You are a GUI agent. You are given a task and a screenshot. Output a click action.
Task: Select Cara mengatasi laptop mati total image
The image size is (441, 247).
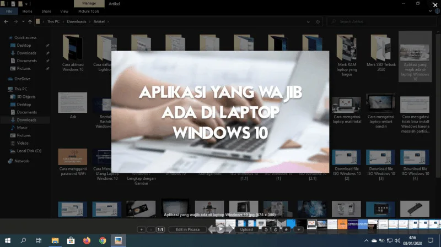(347, 110)
